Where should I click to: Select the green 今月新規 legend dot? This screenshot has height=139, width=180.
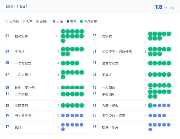tap(81, 21)
